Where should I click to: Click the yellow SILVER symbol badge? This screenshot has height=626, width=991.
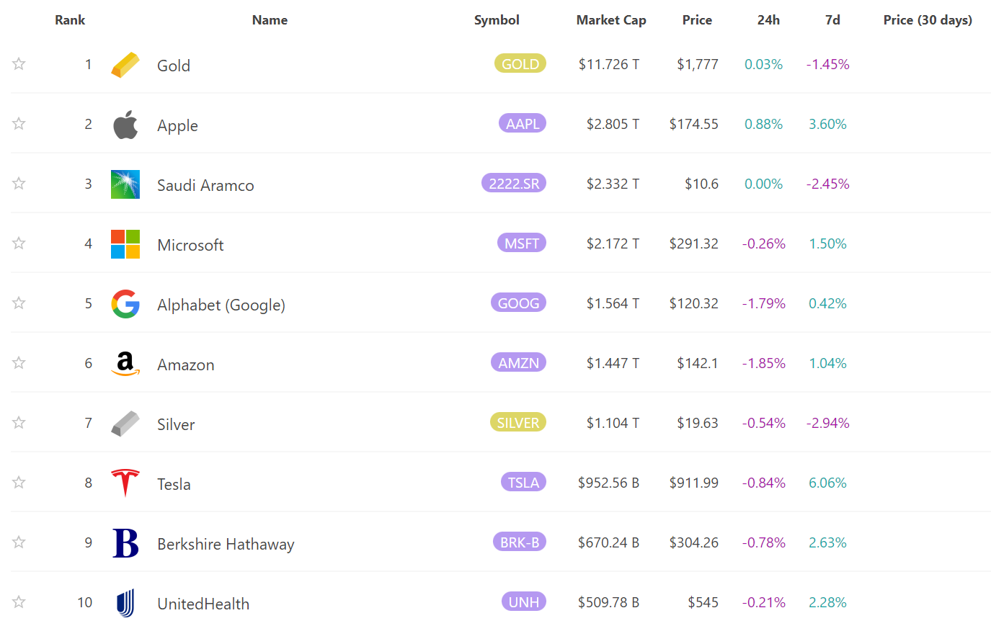pos(518,422)
